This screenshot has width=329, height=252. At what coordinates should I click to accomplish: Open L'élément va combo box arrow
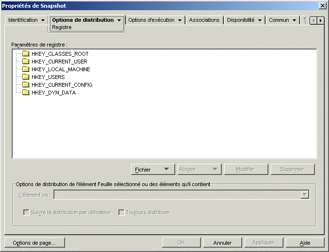pyautogui.click(x=305, y=195)
